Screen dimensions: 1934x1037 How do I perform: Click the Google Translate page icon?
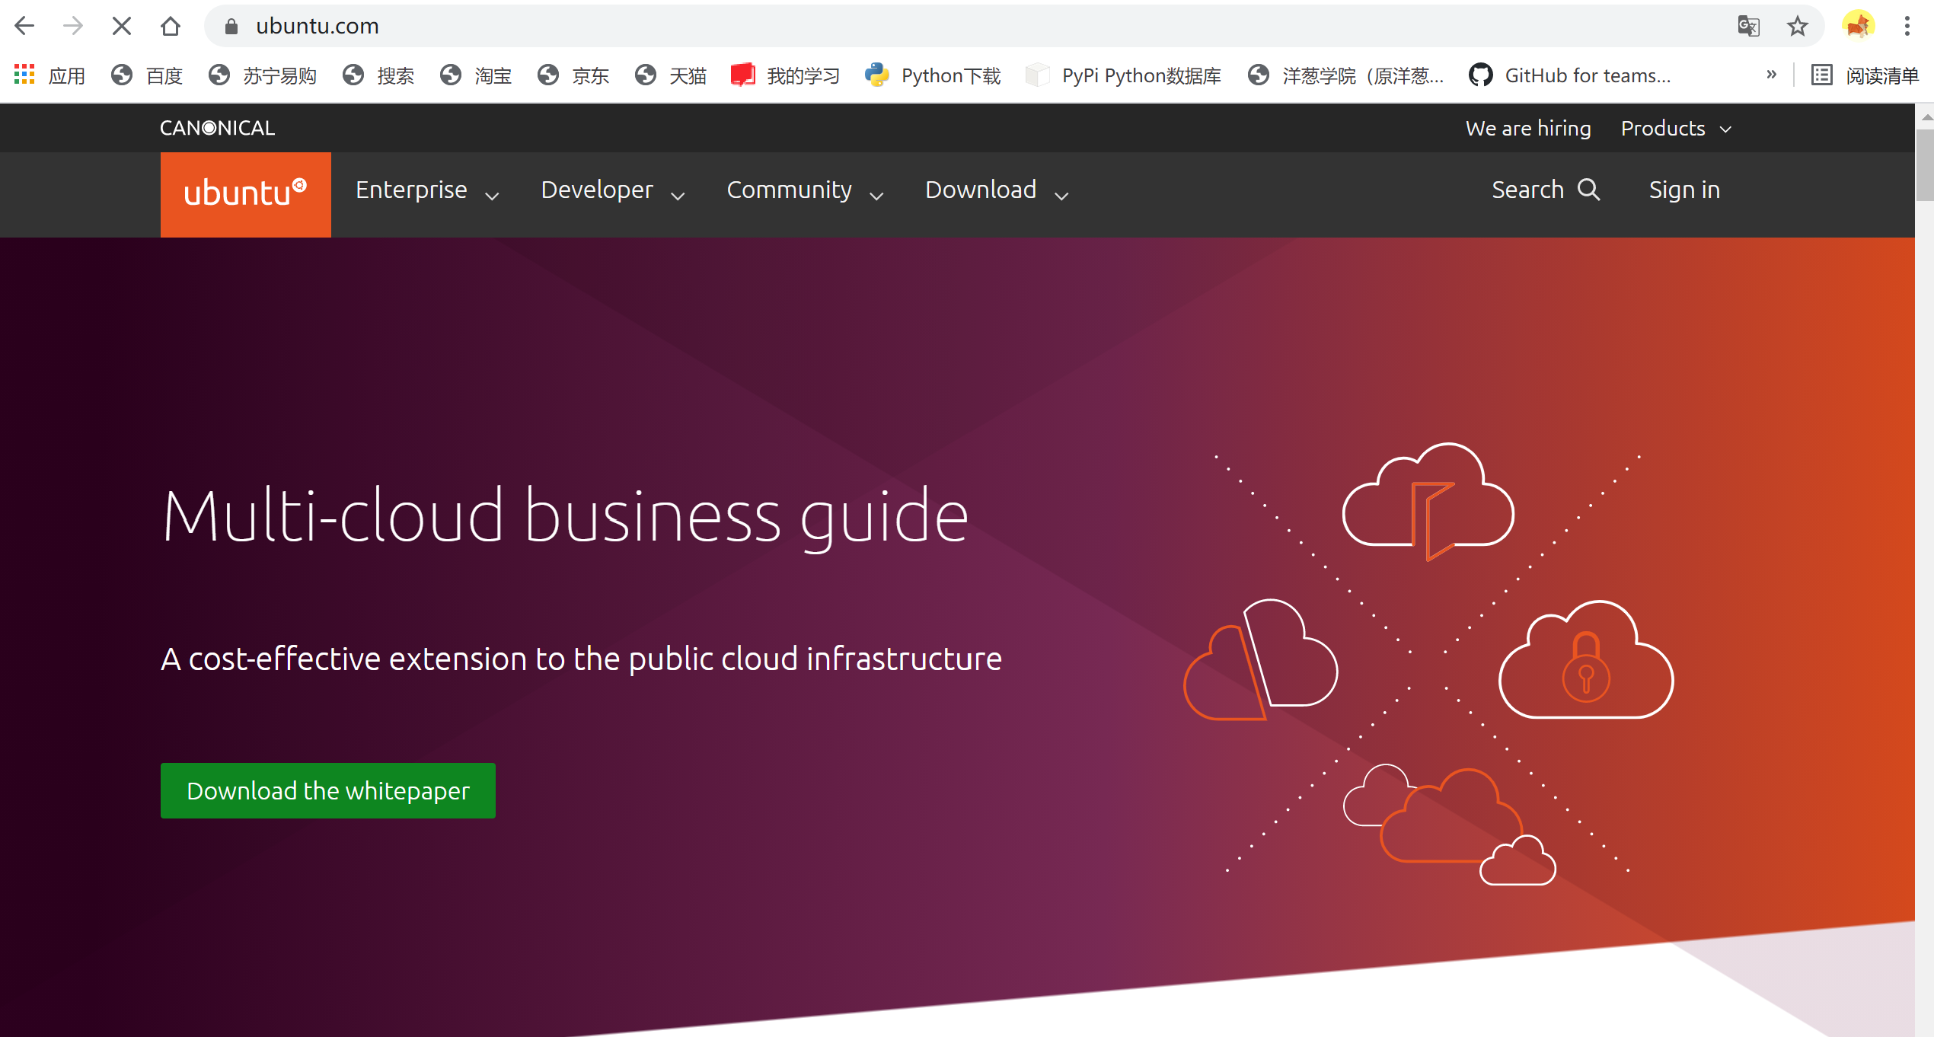[x=1748, y=26]
